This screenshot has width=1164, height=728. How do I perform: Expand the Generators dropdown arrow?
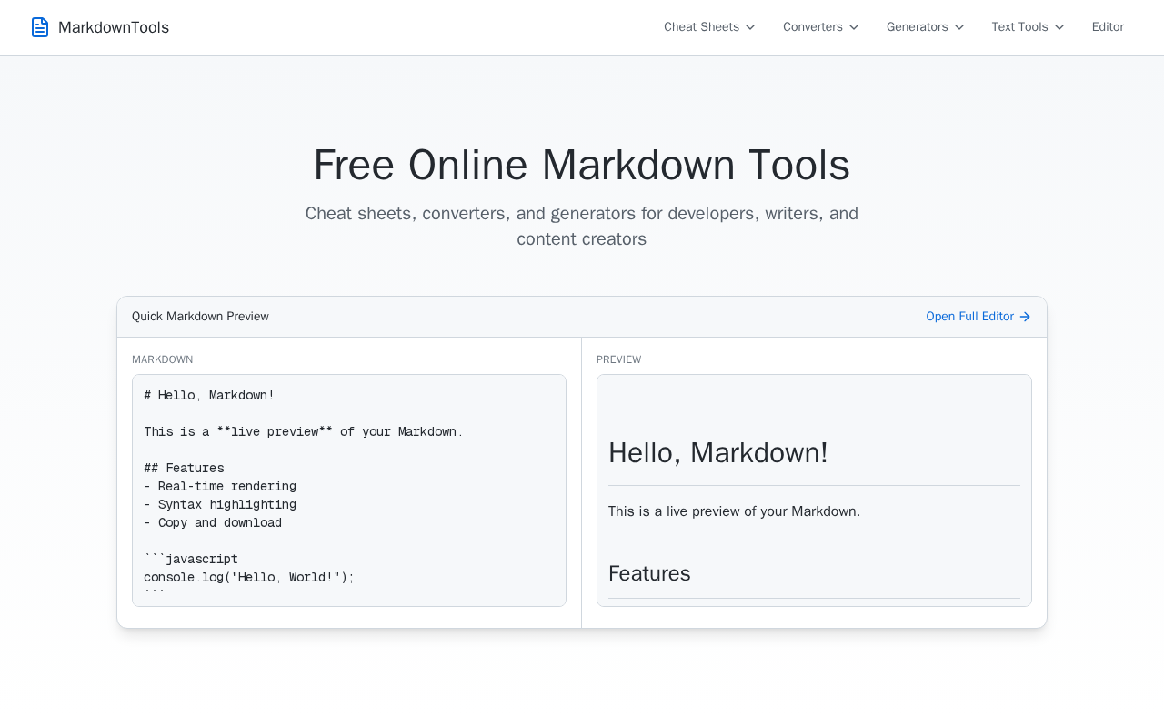click(x=959, y=27)
